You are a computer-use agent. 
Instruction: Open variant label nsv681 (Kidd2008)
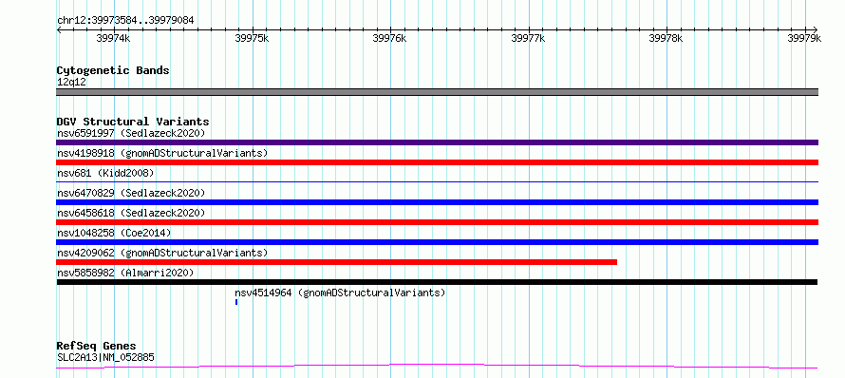coord(105,173)
